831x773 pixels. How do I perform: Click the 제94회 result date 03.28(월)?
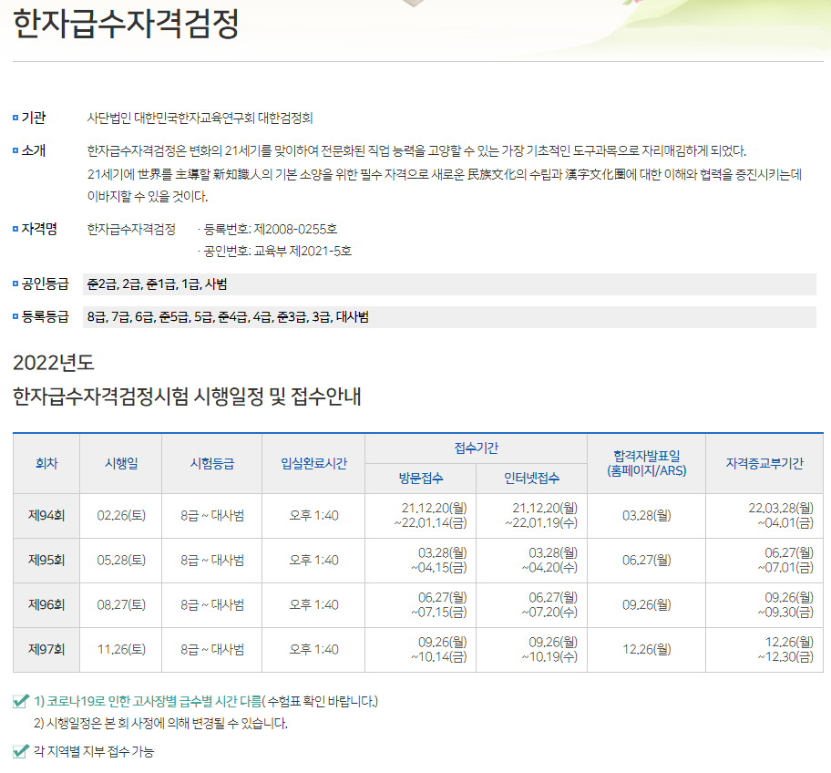(x=647, y=515)
